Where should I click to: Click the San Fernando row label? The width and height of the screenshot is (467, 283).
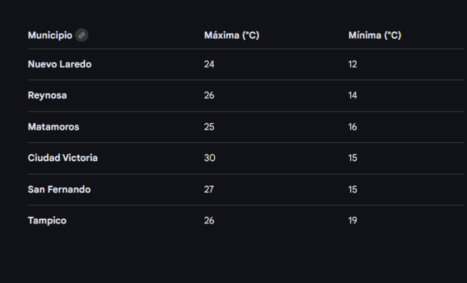pos(60,190)
